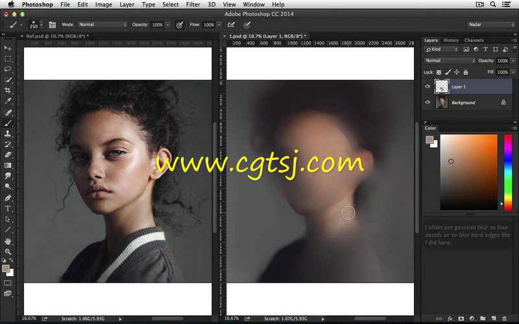Add a layer style via fx icon

click(x=450, y=319)
